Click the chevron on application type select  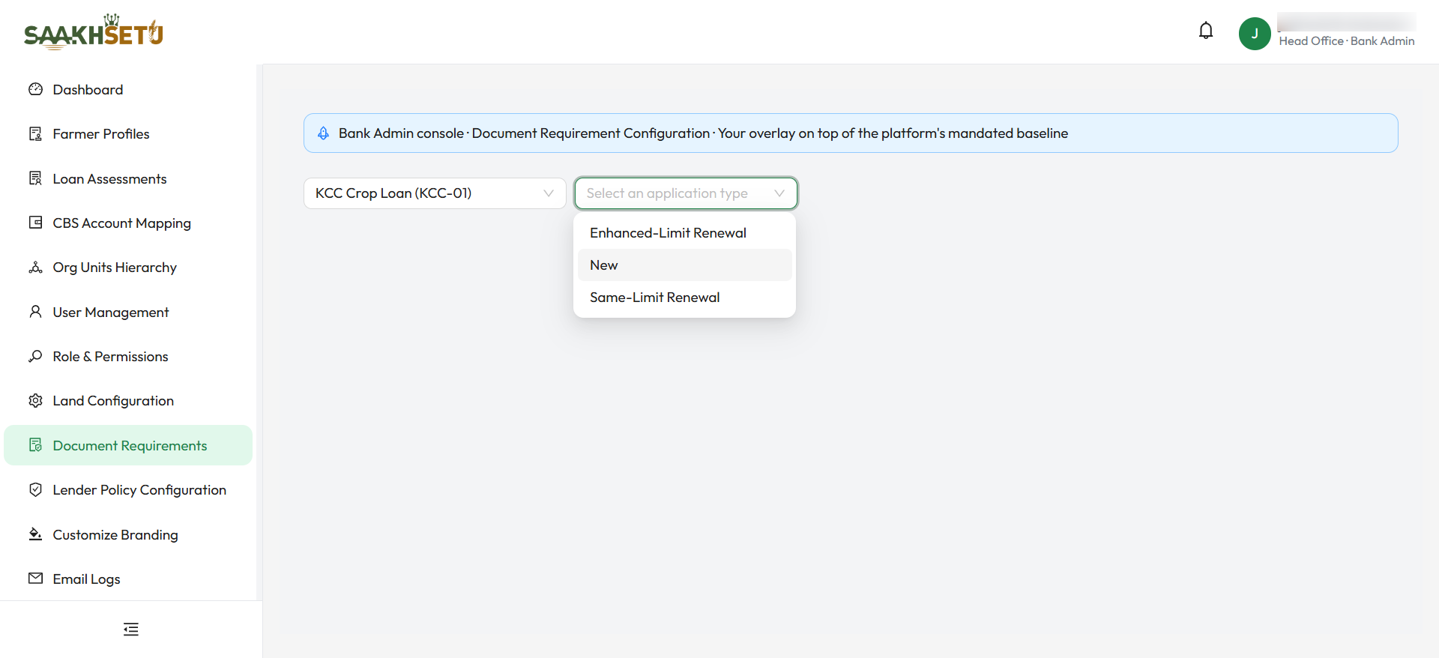pos(779,193)
